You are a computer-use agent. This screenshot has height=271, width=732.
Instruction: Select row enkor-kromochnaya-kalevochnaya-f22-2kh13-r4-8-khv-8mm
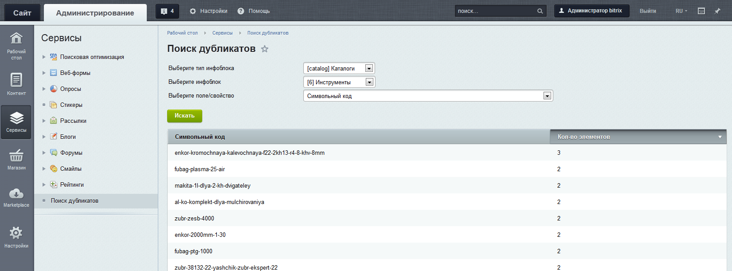[x=447, y=153]
